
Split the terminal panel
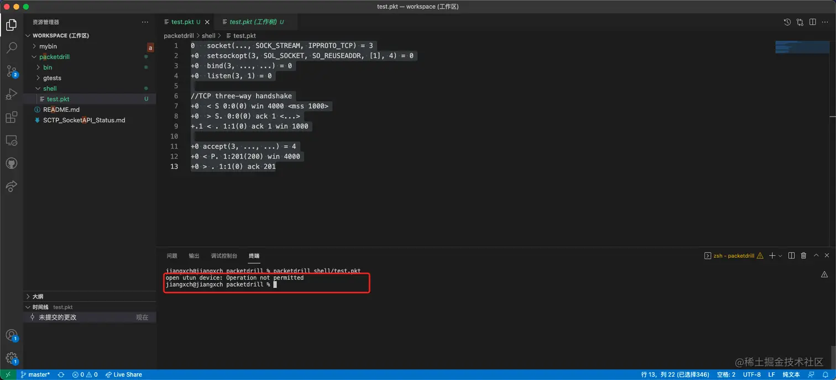[x=791, y=256]
